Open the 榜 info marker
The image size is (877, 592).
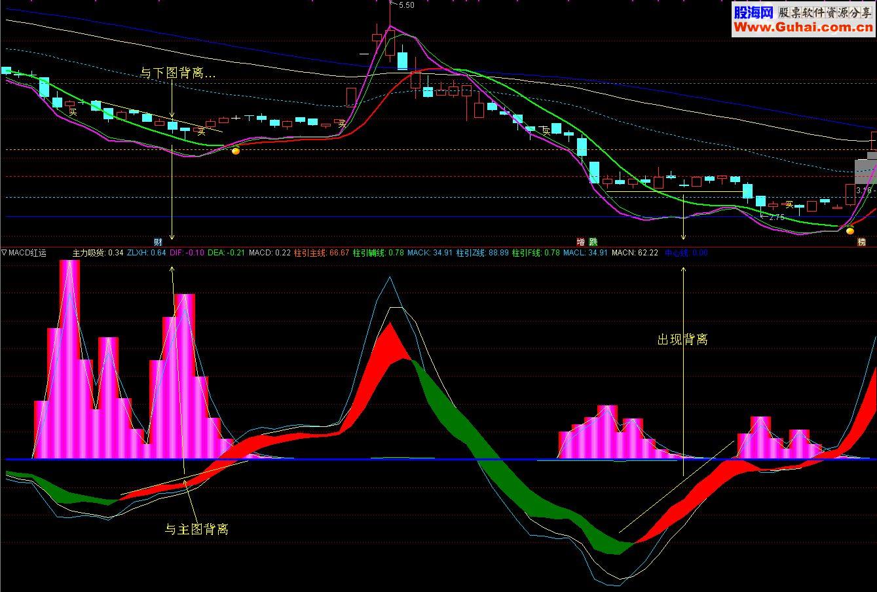point(861,242)
